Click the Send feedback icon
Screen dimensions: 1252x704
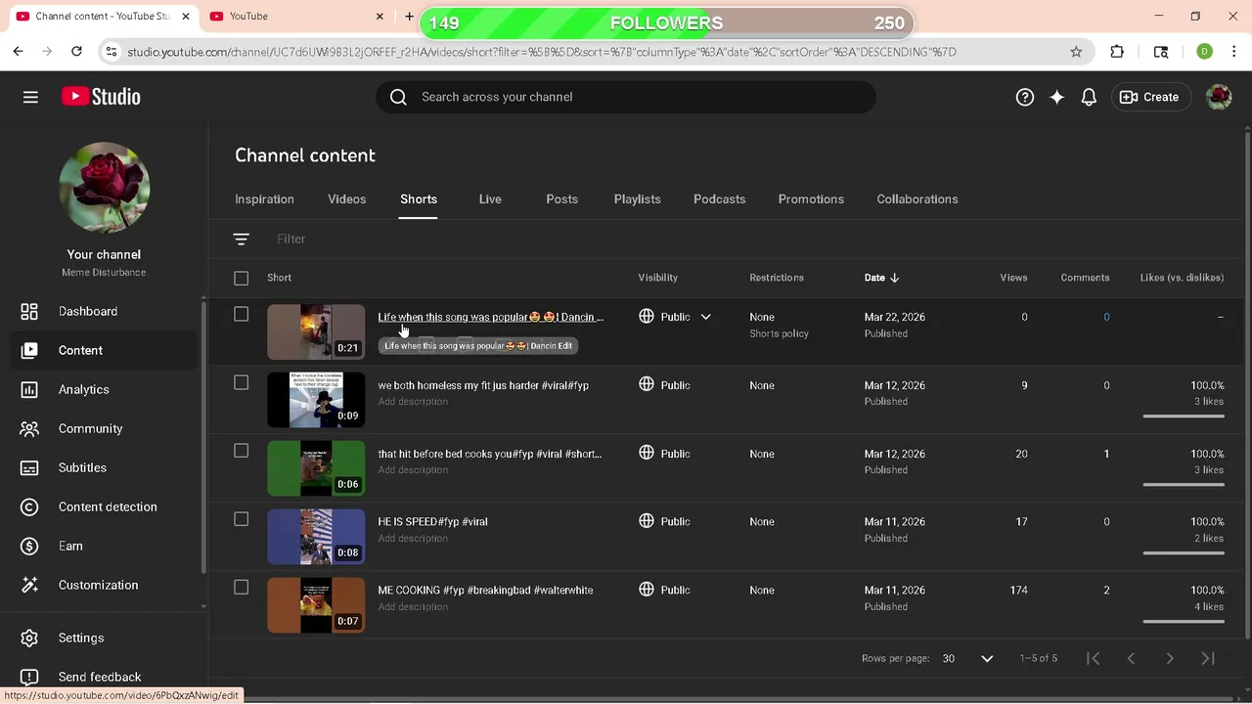coord(29,677)
